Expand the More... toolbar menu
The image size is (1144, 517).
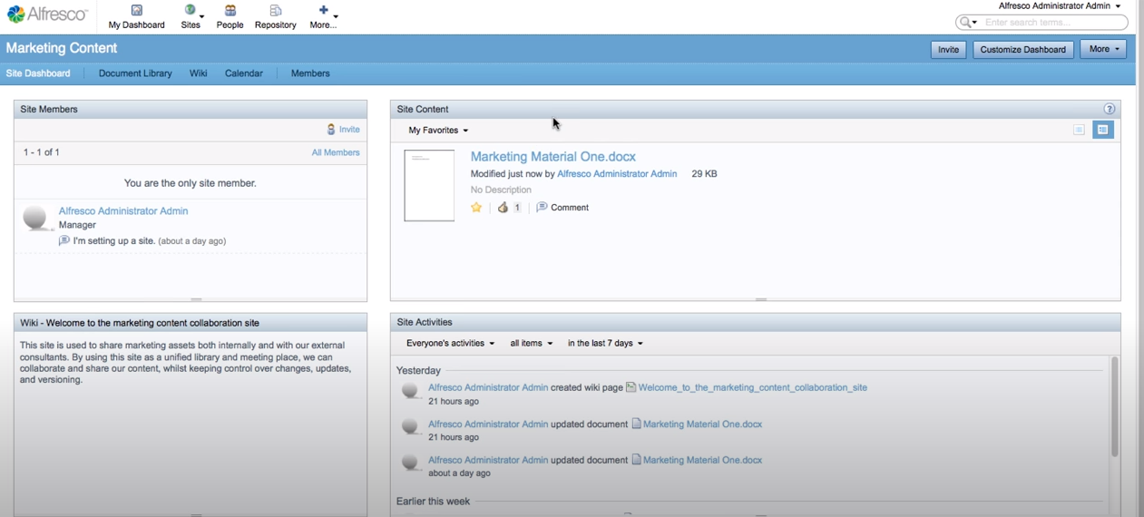[x=324, y=16]
